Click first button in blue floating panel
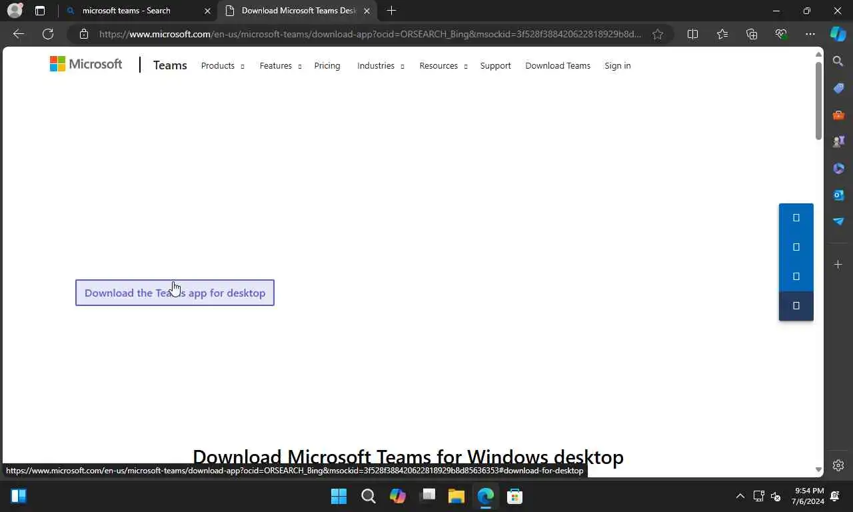 tap(796, 218)
